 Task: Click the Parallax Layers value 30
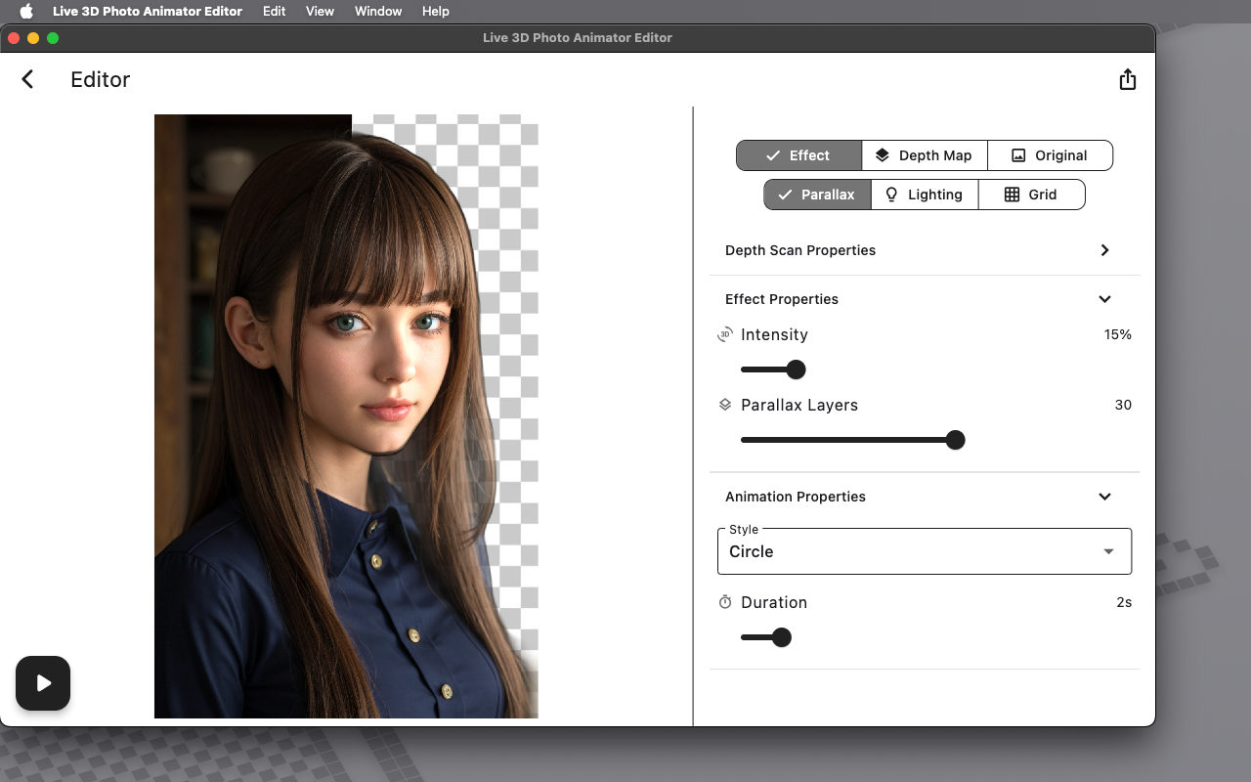click(x=1123, y=405)
